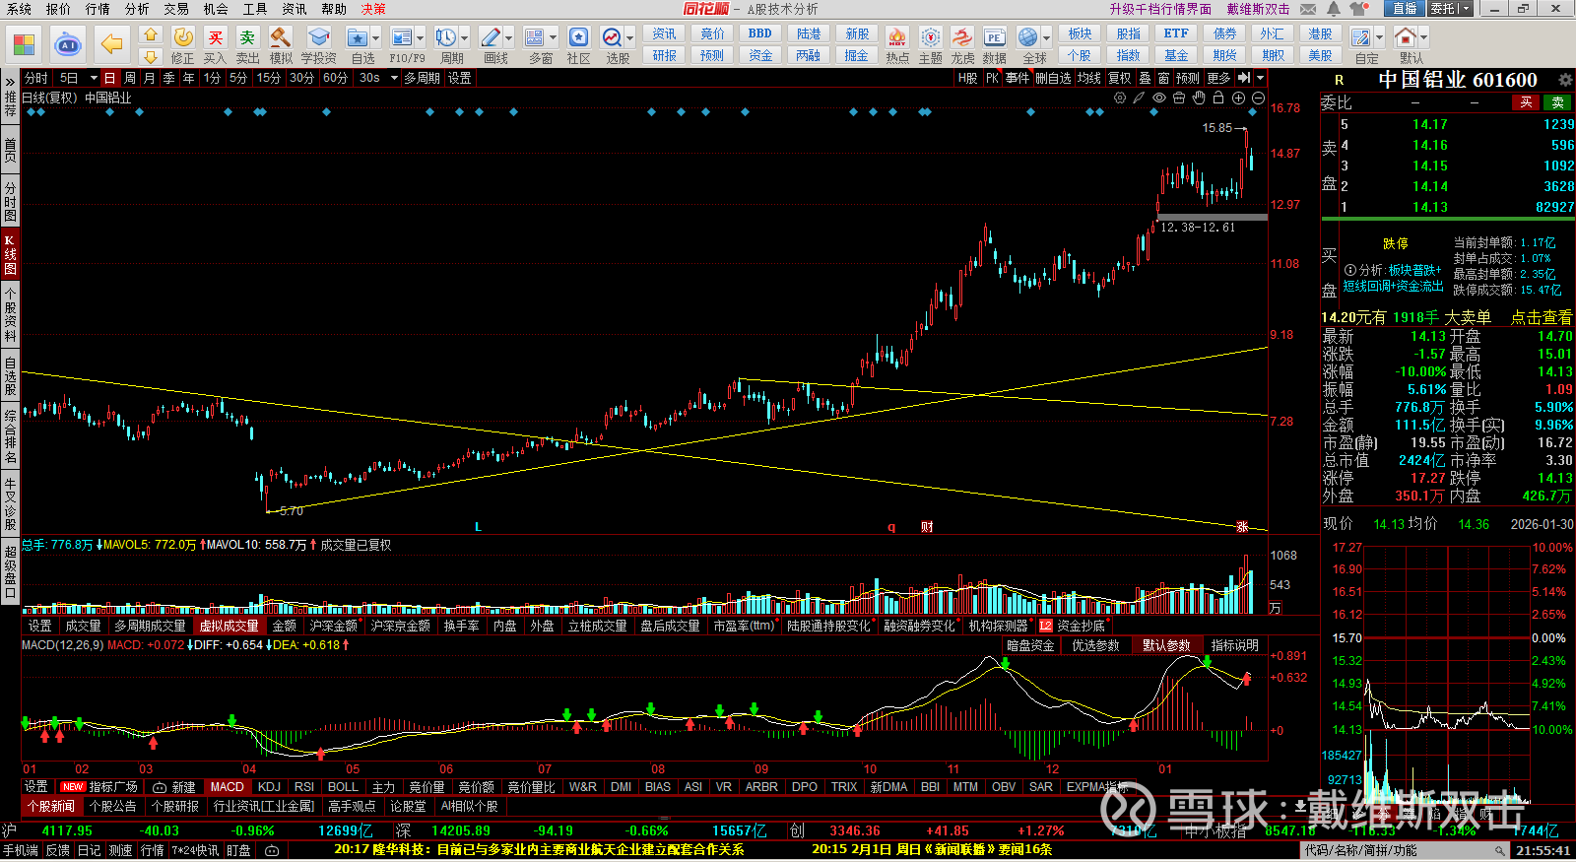Open the colorful home grid icon

pos(24,44)
